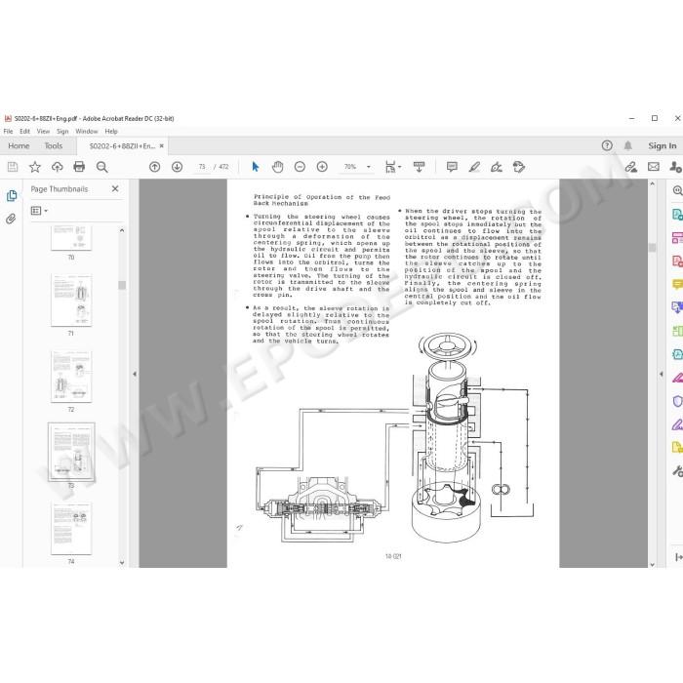Viewport: 683px width, 683px height.
Task: Open the Help question mark
Action: (607, 145)
